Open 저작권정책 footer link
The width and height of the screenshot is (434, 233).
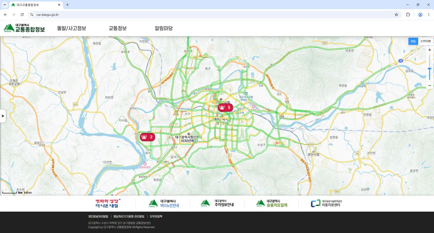156,216
